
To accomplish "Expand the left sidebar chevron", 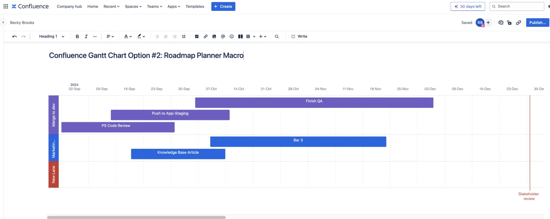I will click(x=3, y=22).
